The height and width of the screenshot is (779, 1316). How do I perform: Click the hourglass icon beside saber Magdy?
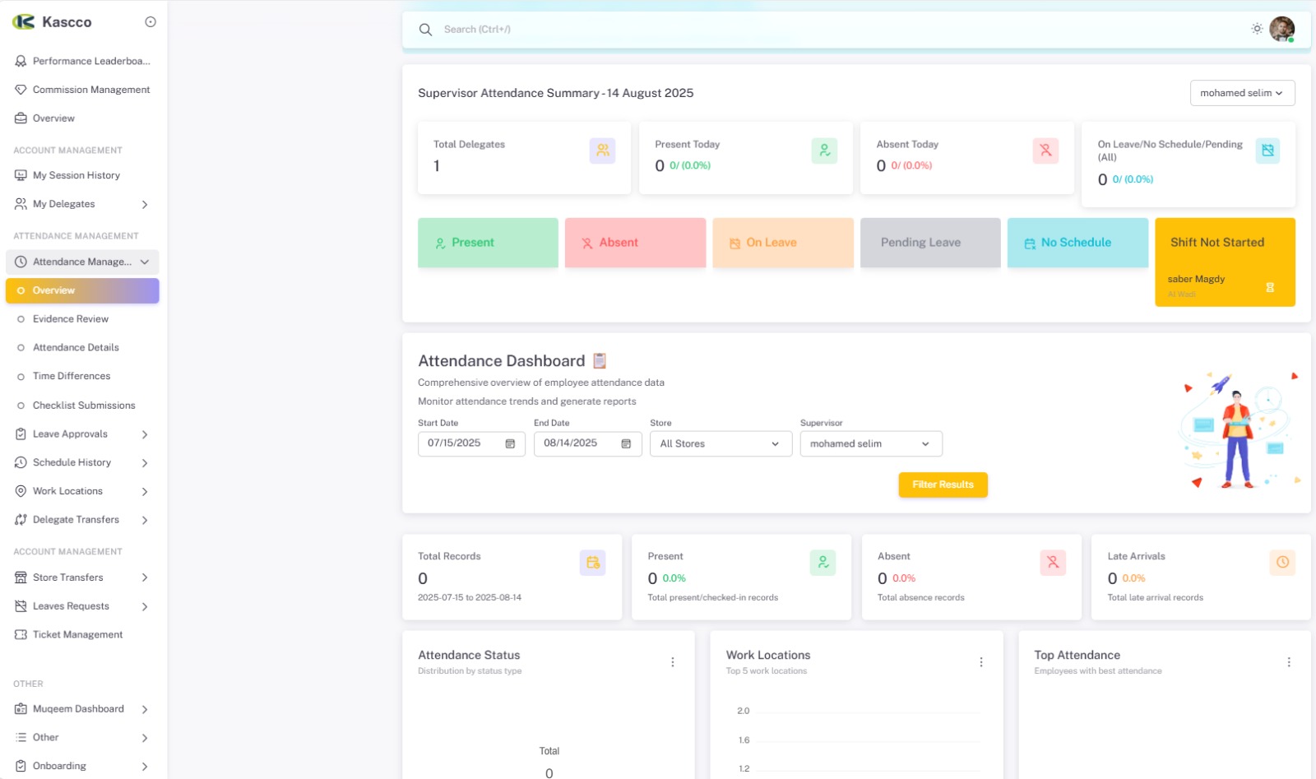pos(1270,288)
